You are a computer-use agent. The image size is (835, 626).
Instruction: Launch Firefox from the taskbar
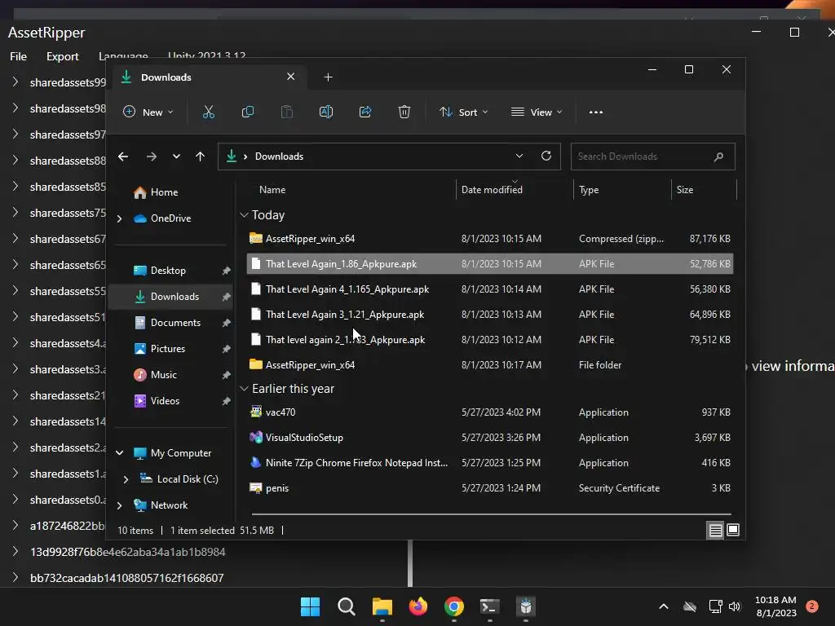pyautogui.click(x=418, y=606)
